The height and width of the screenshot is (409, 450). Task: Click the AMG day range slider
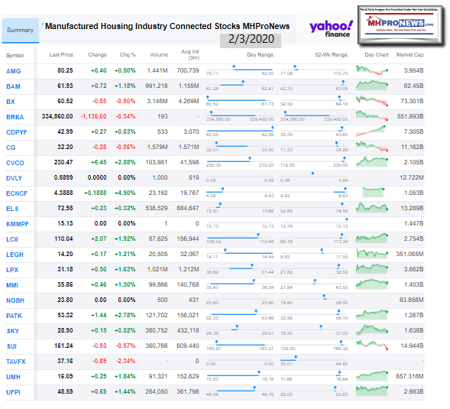(240, 70)
